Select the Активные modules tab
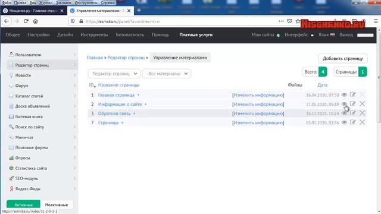Image resolution: width=381 pixels, height=214 pixels. [23, 204]
